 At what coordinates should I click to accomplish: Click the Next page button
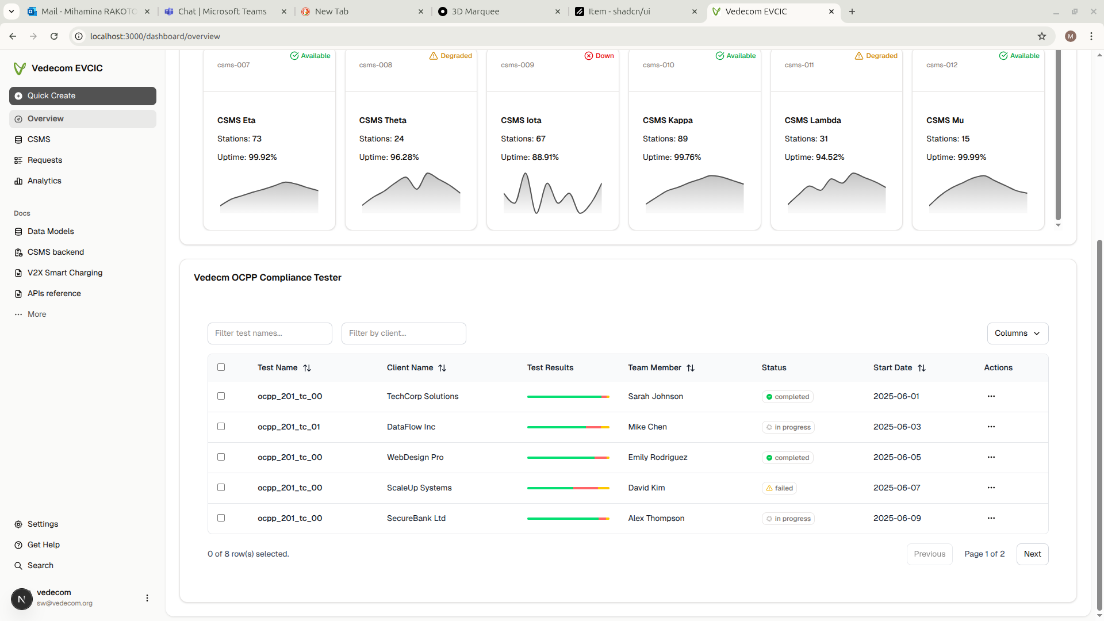pyautogui.click(x=1032, y=554)
